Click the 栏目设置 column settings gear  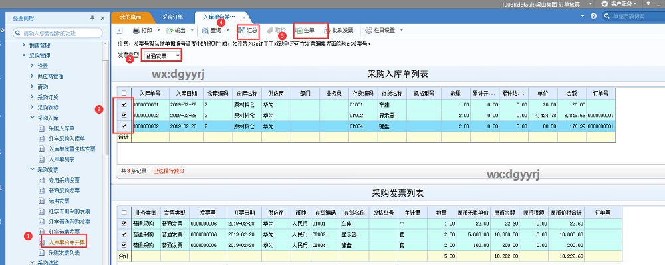pos(380,31)
